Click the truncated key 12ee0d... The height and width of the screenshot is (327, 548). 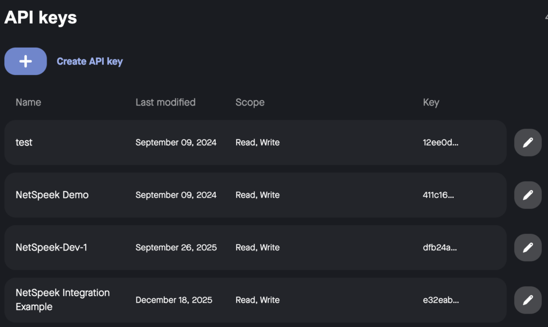pyautogui.click(x=440, y=142)
